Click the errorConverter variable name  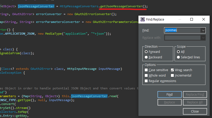click(x=49, y=14)
